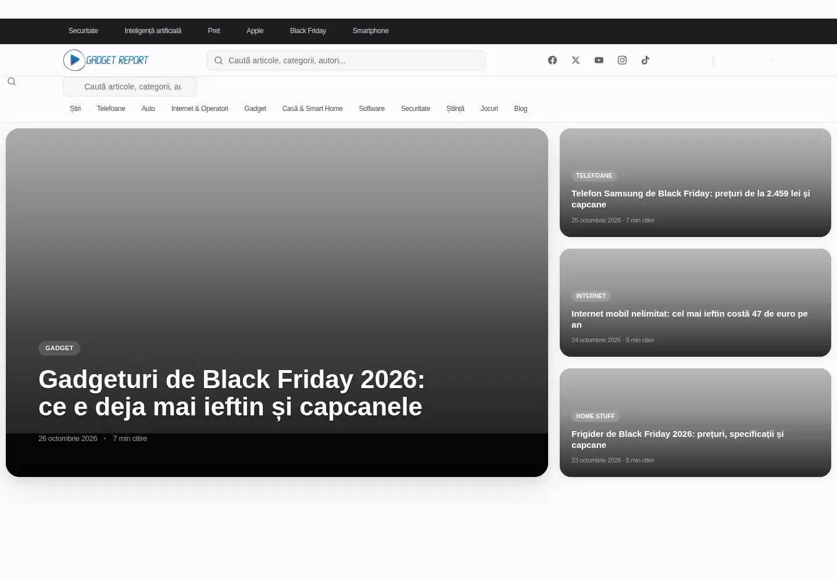Open the X (Twitter) social icon

(575, 60)
